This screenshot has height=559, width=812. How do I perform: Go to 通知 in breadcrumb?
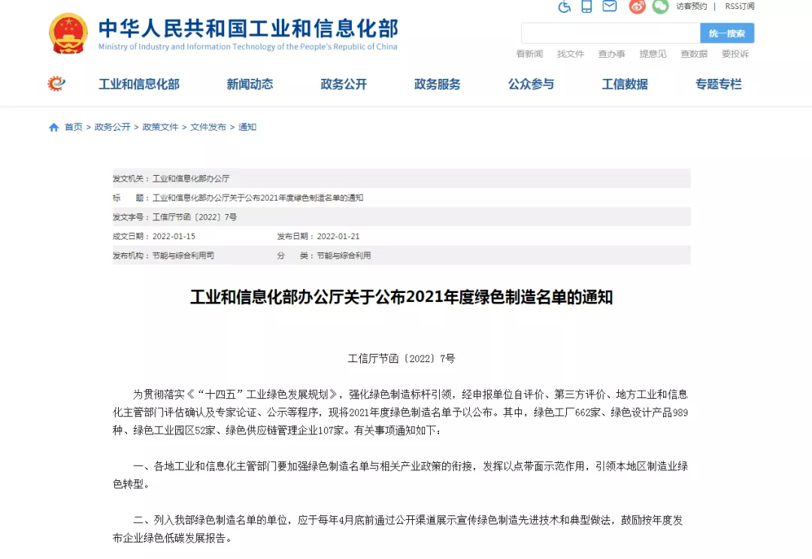click(247, 127)
